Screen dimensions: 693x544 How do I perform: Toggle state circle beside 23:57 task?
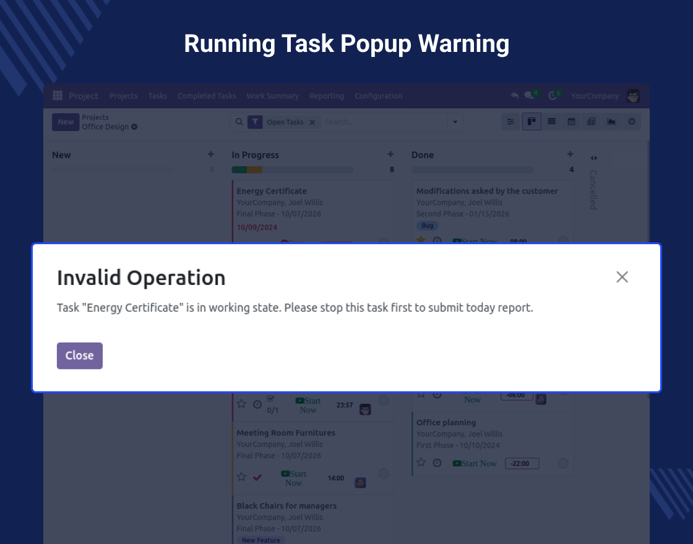pyautogui.click(x=384, y=400)
